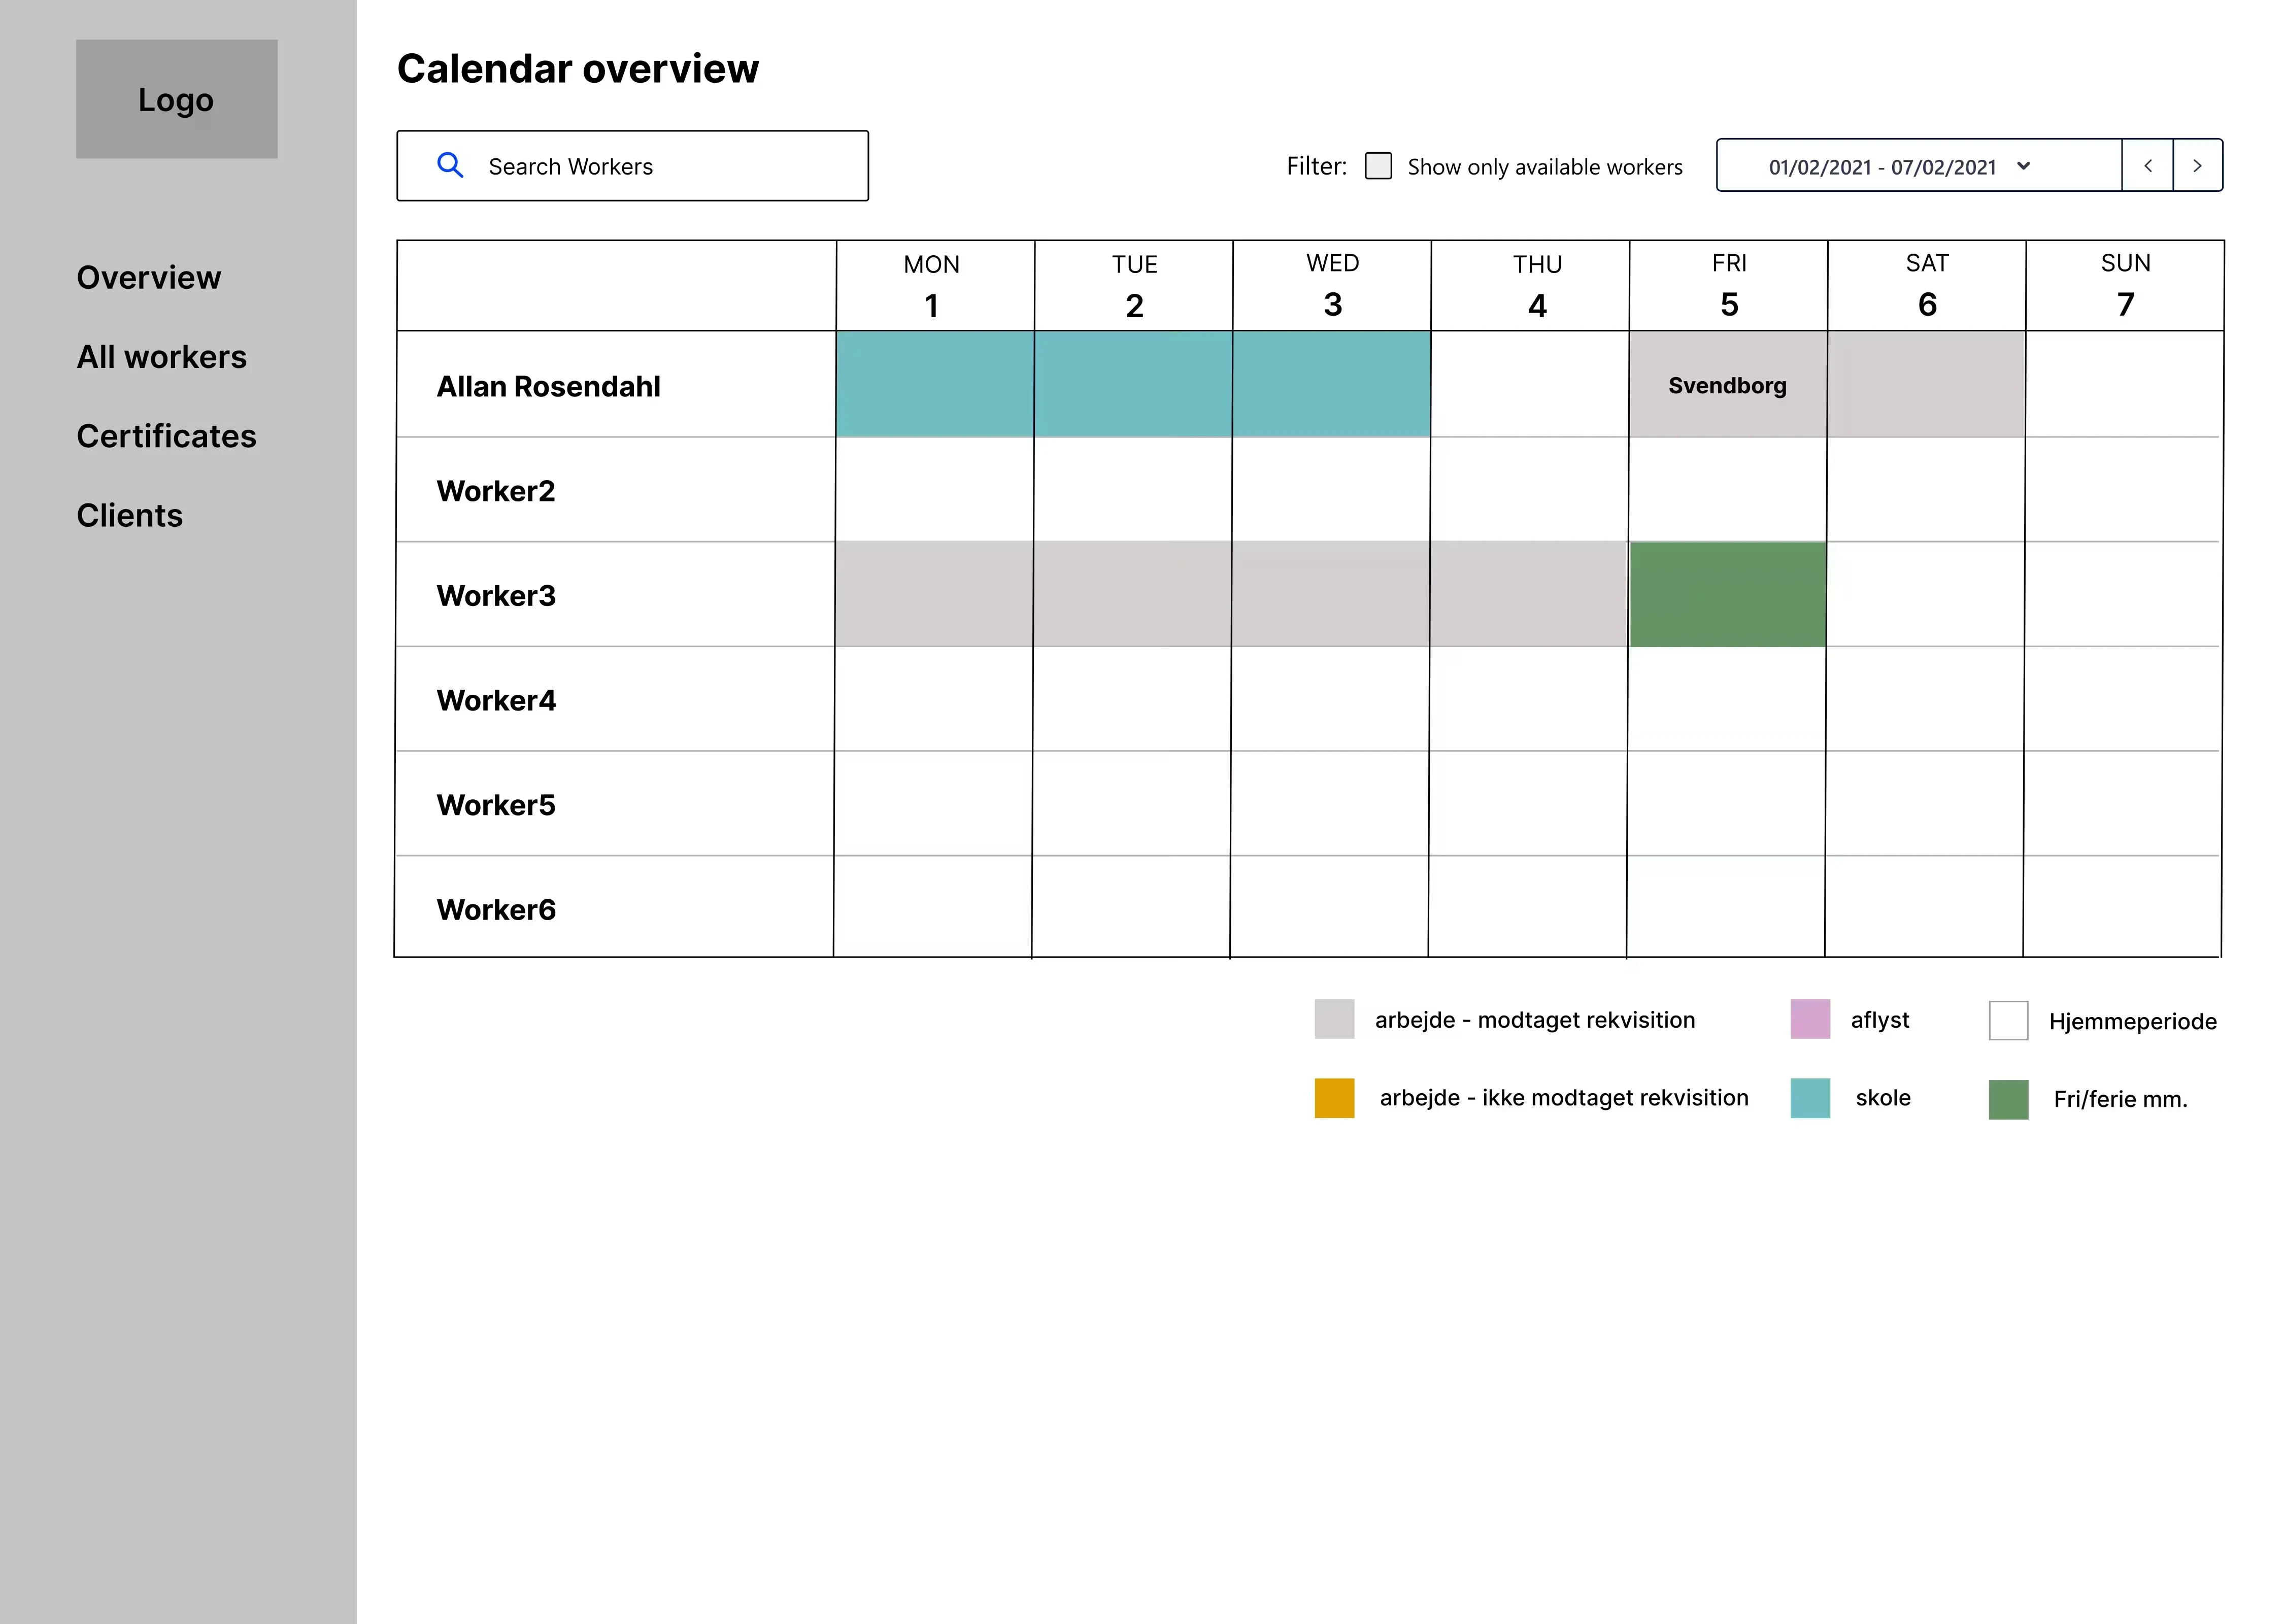Open the Overview menu item

(149, 277)
